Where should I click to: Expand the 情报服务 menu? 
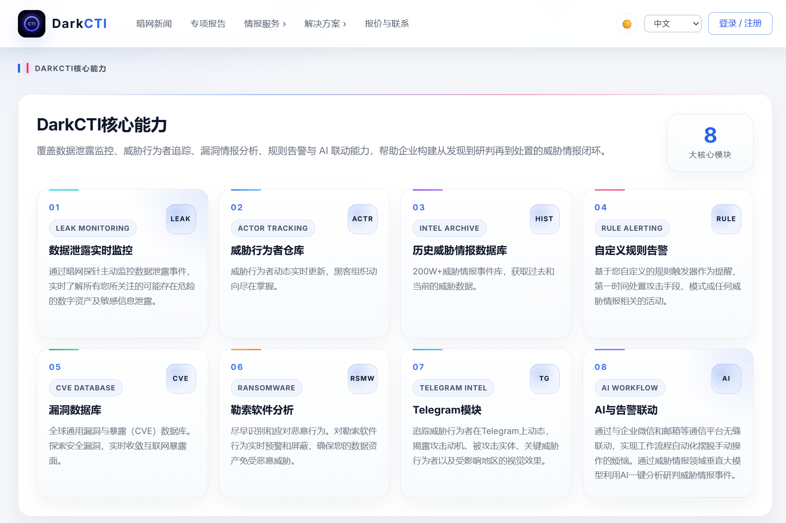coord(265,24)
